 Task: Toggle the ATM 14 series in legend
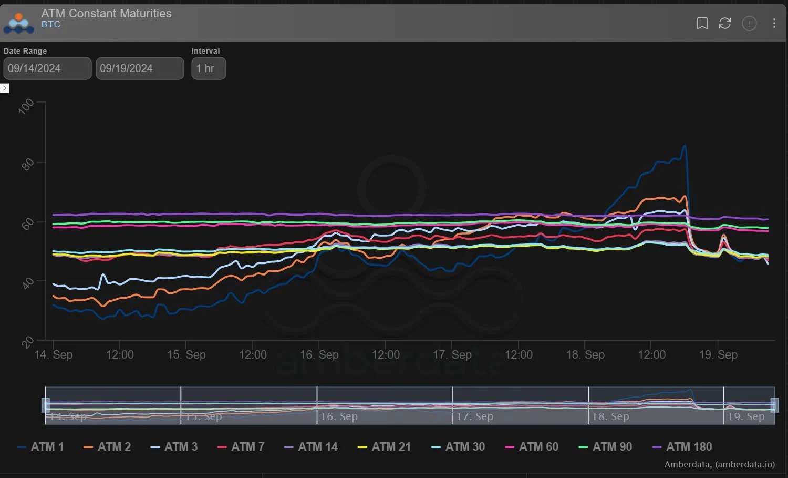[311, 447]
